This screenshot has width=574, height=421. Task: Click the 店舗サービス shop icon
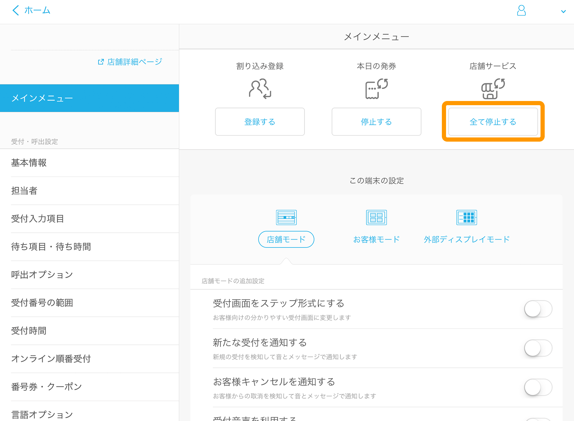click(x=493, y=89)
